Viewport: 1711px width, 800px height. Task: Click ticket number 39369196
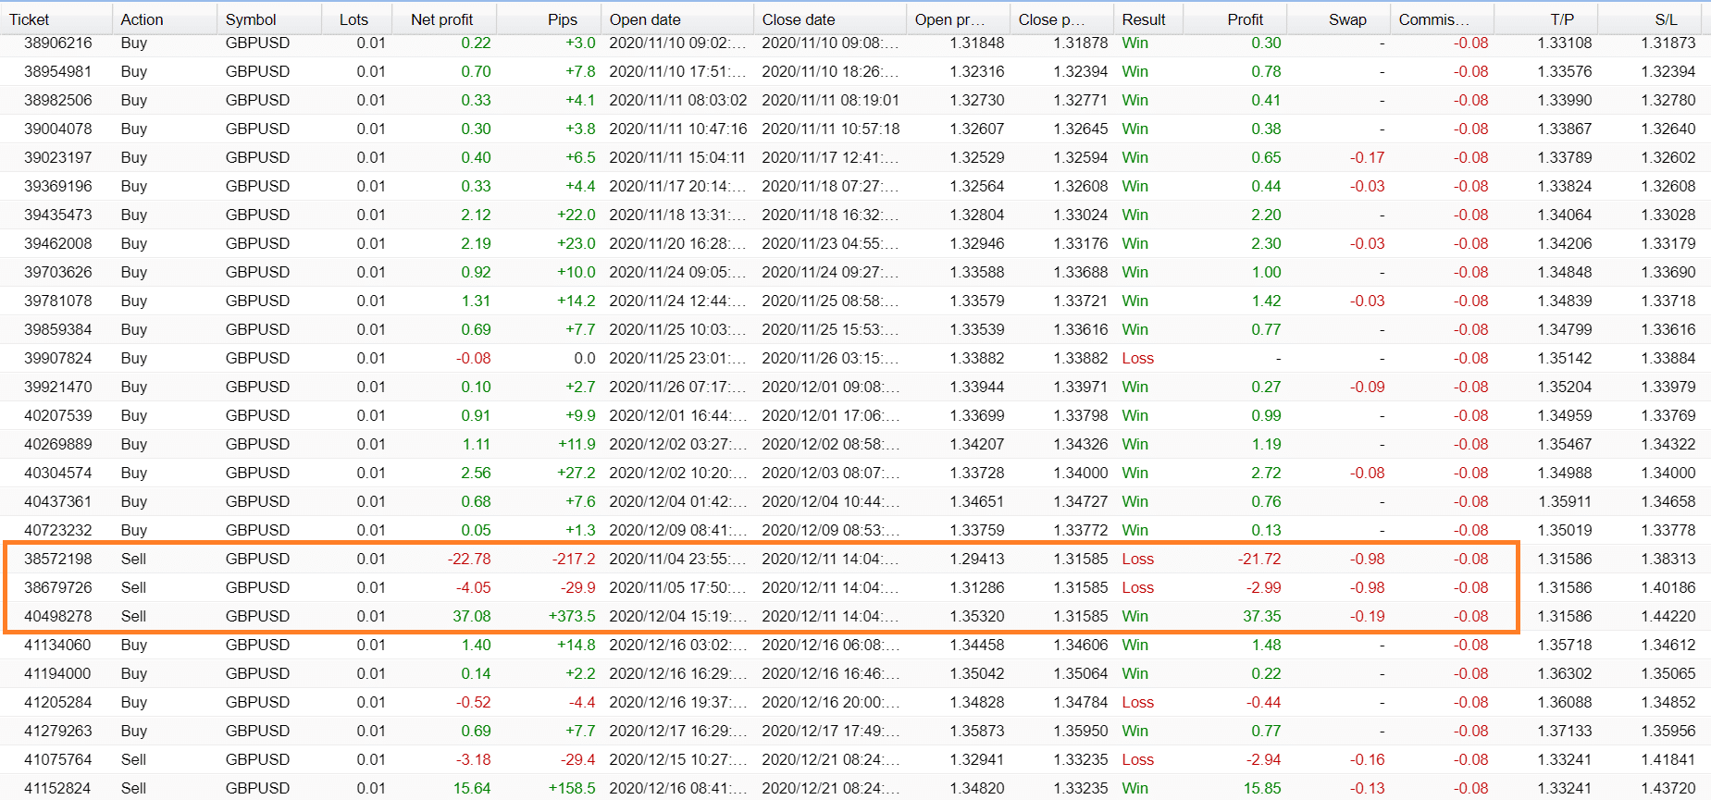pos(58,186)
